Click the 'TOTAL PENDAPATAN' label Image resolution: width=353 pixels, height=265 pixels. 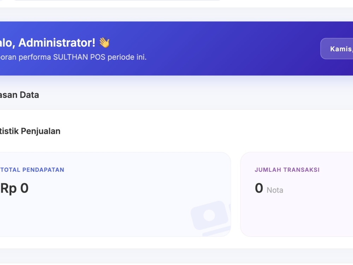point(32,170)
